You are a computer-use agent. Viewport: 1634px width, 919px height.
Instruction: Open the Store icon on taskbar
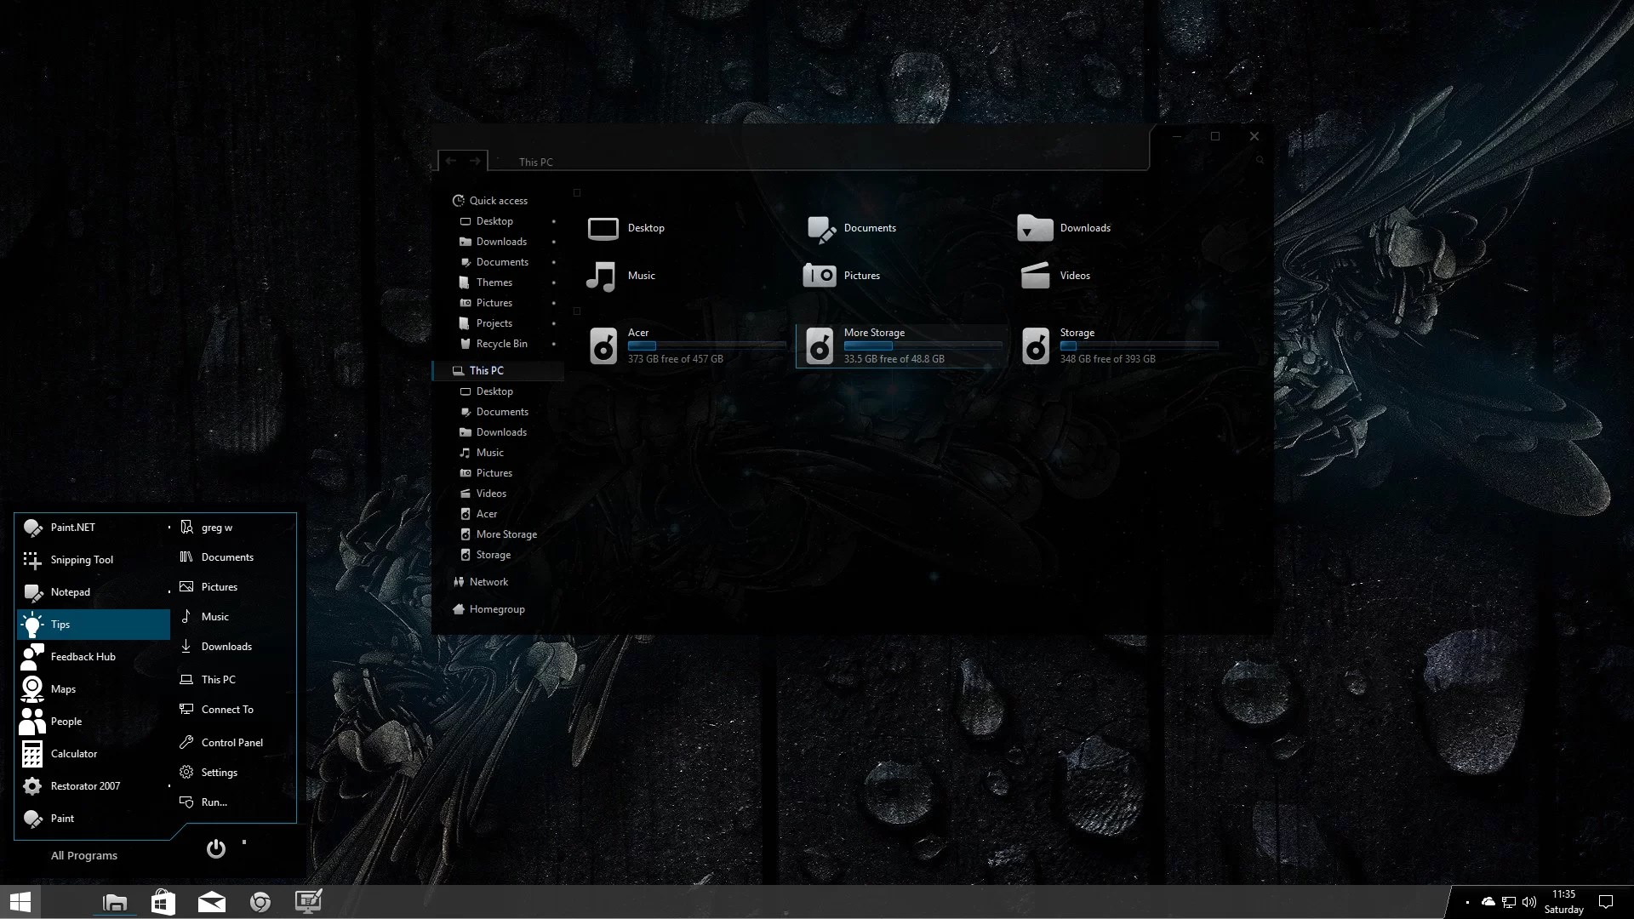click(163, 902)
